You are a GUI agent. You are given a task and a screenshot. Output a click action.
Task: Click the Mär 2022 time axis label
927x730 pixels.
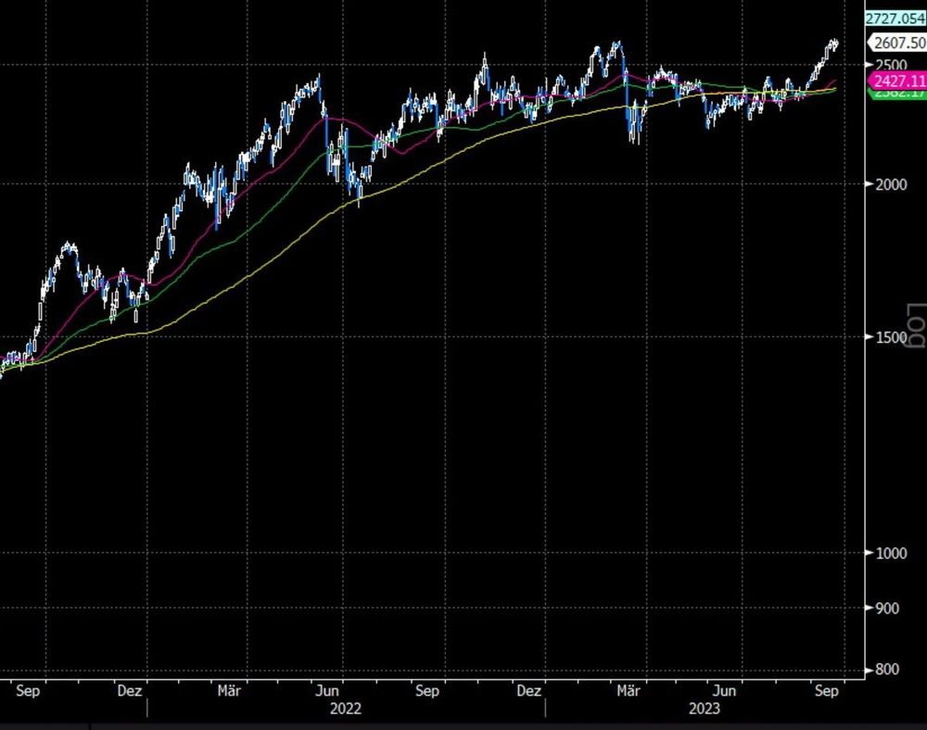click(231, 690)
